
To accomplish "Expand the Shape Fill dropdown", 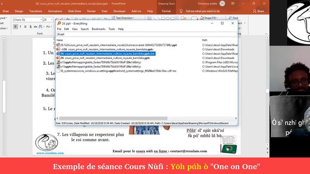I will coord(217,18).
